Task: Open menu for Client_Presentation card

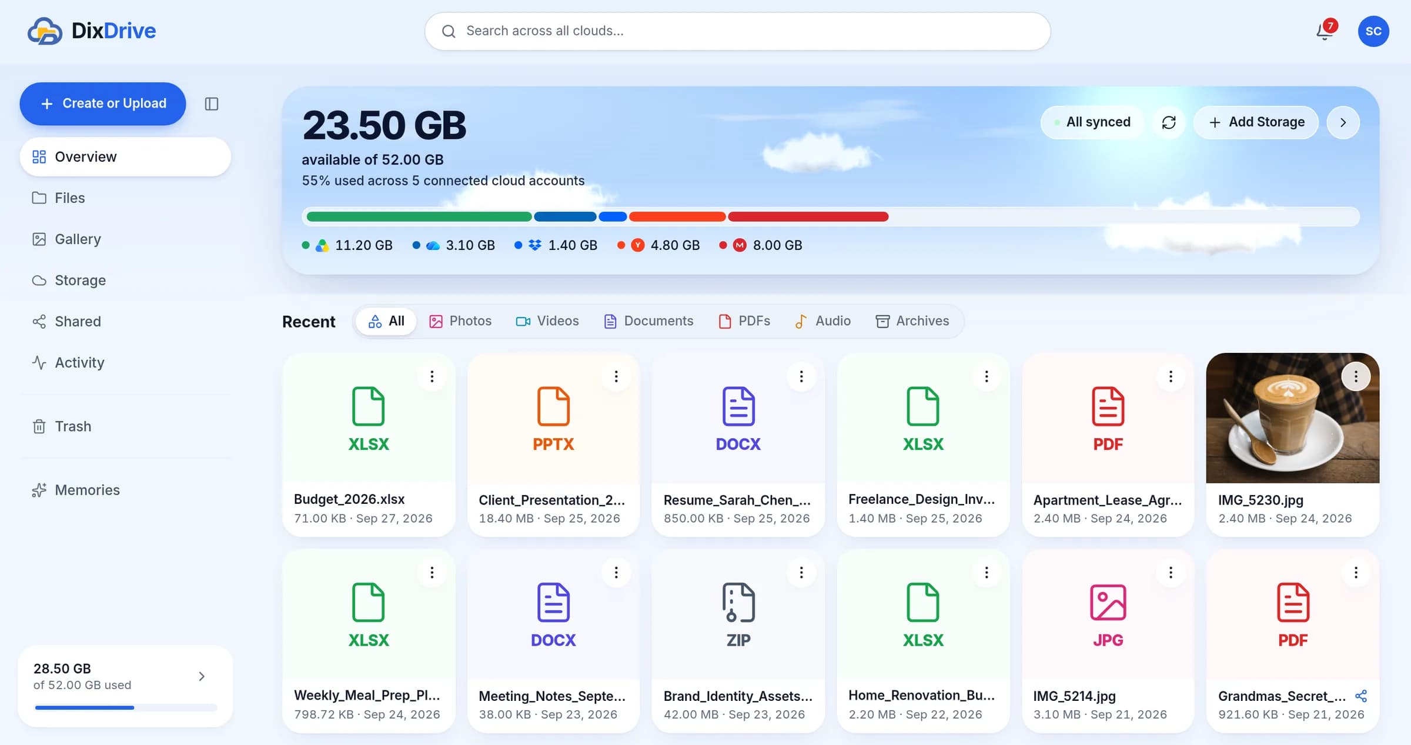Action: (616, 376)
